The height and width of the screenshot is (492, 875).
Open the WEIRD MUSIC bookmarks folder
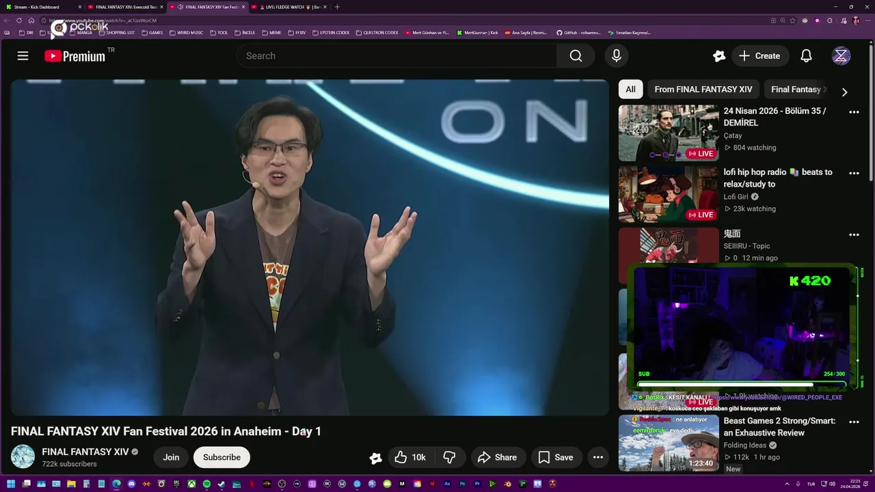click(x=186, y=33)
